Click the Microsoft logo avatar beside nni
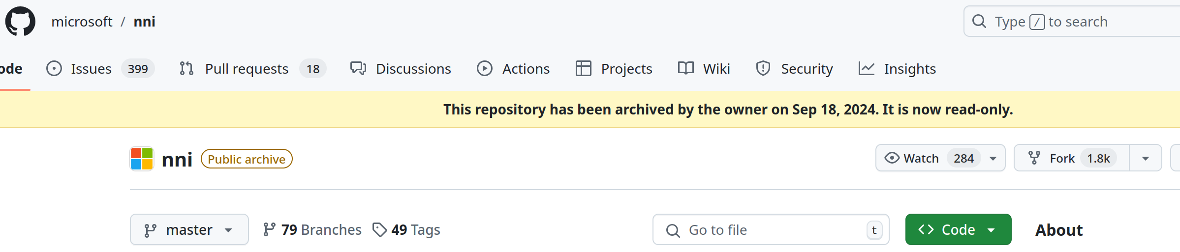Screen dimensions: 1180x252 (142, 159)
